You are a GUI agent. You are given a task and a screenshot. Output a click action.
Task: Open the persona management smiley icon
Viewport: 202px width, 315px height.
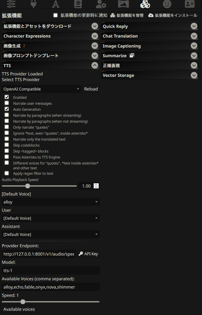pyautogui.click(x=167, y=4)
